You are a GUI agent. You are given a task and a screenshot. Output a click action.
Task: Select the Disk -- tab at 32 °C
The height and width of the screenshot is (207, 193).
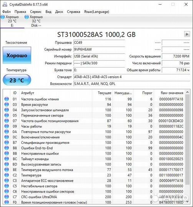[36, 21]
